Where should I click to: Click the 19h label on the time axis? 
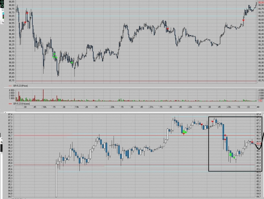point(77,107)
